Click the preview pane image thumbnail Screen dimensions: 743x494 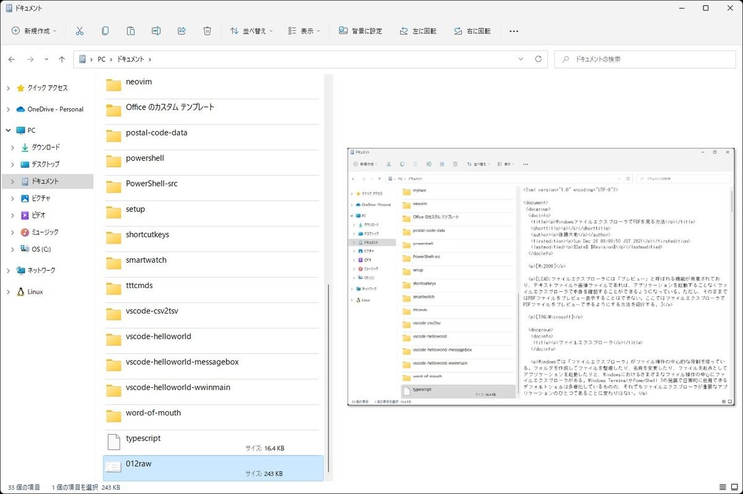pyautogui.click(x=541, y=276)
